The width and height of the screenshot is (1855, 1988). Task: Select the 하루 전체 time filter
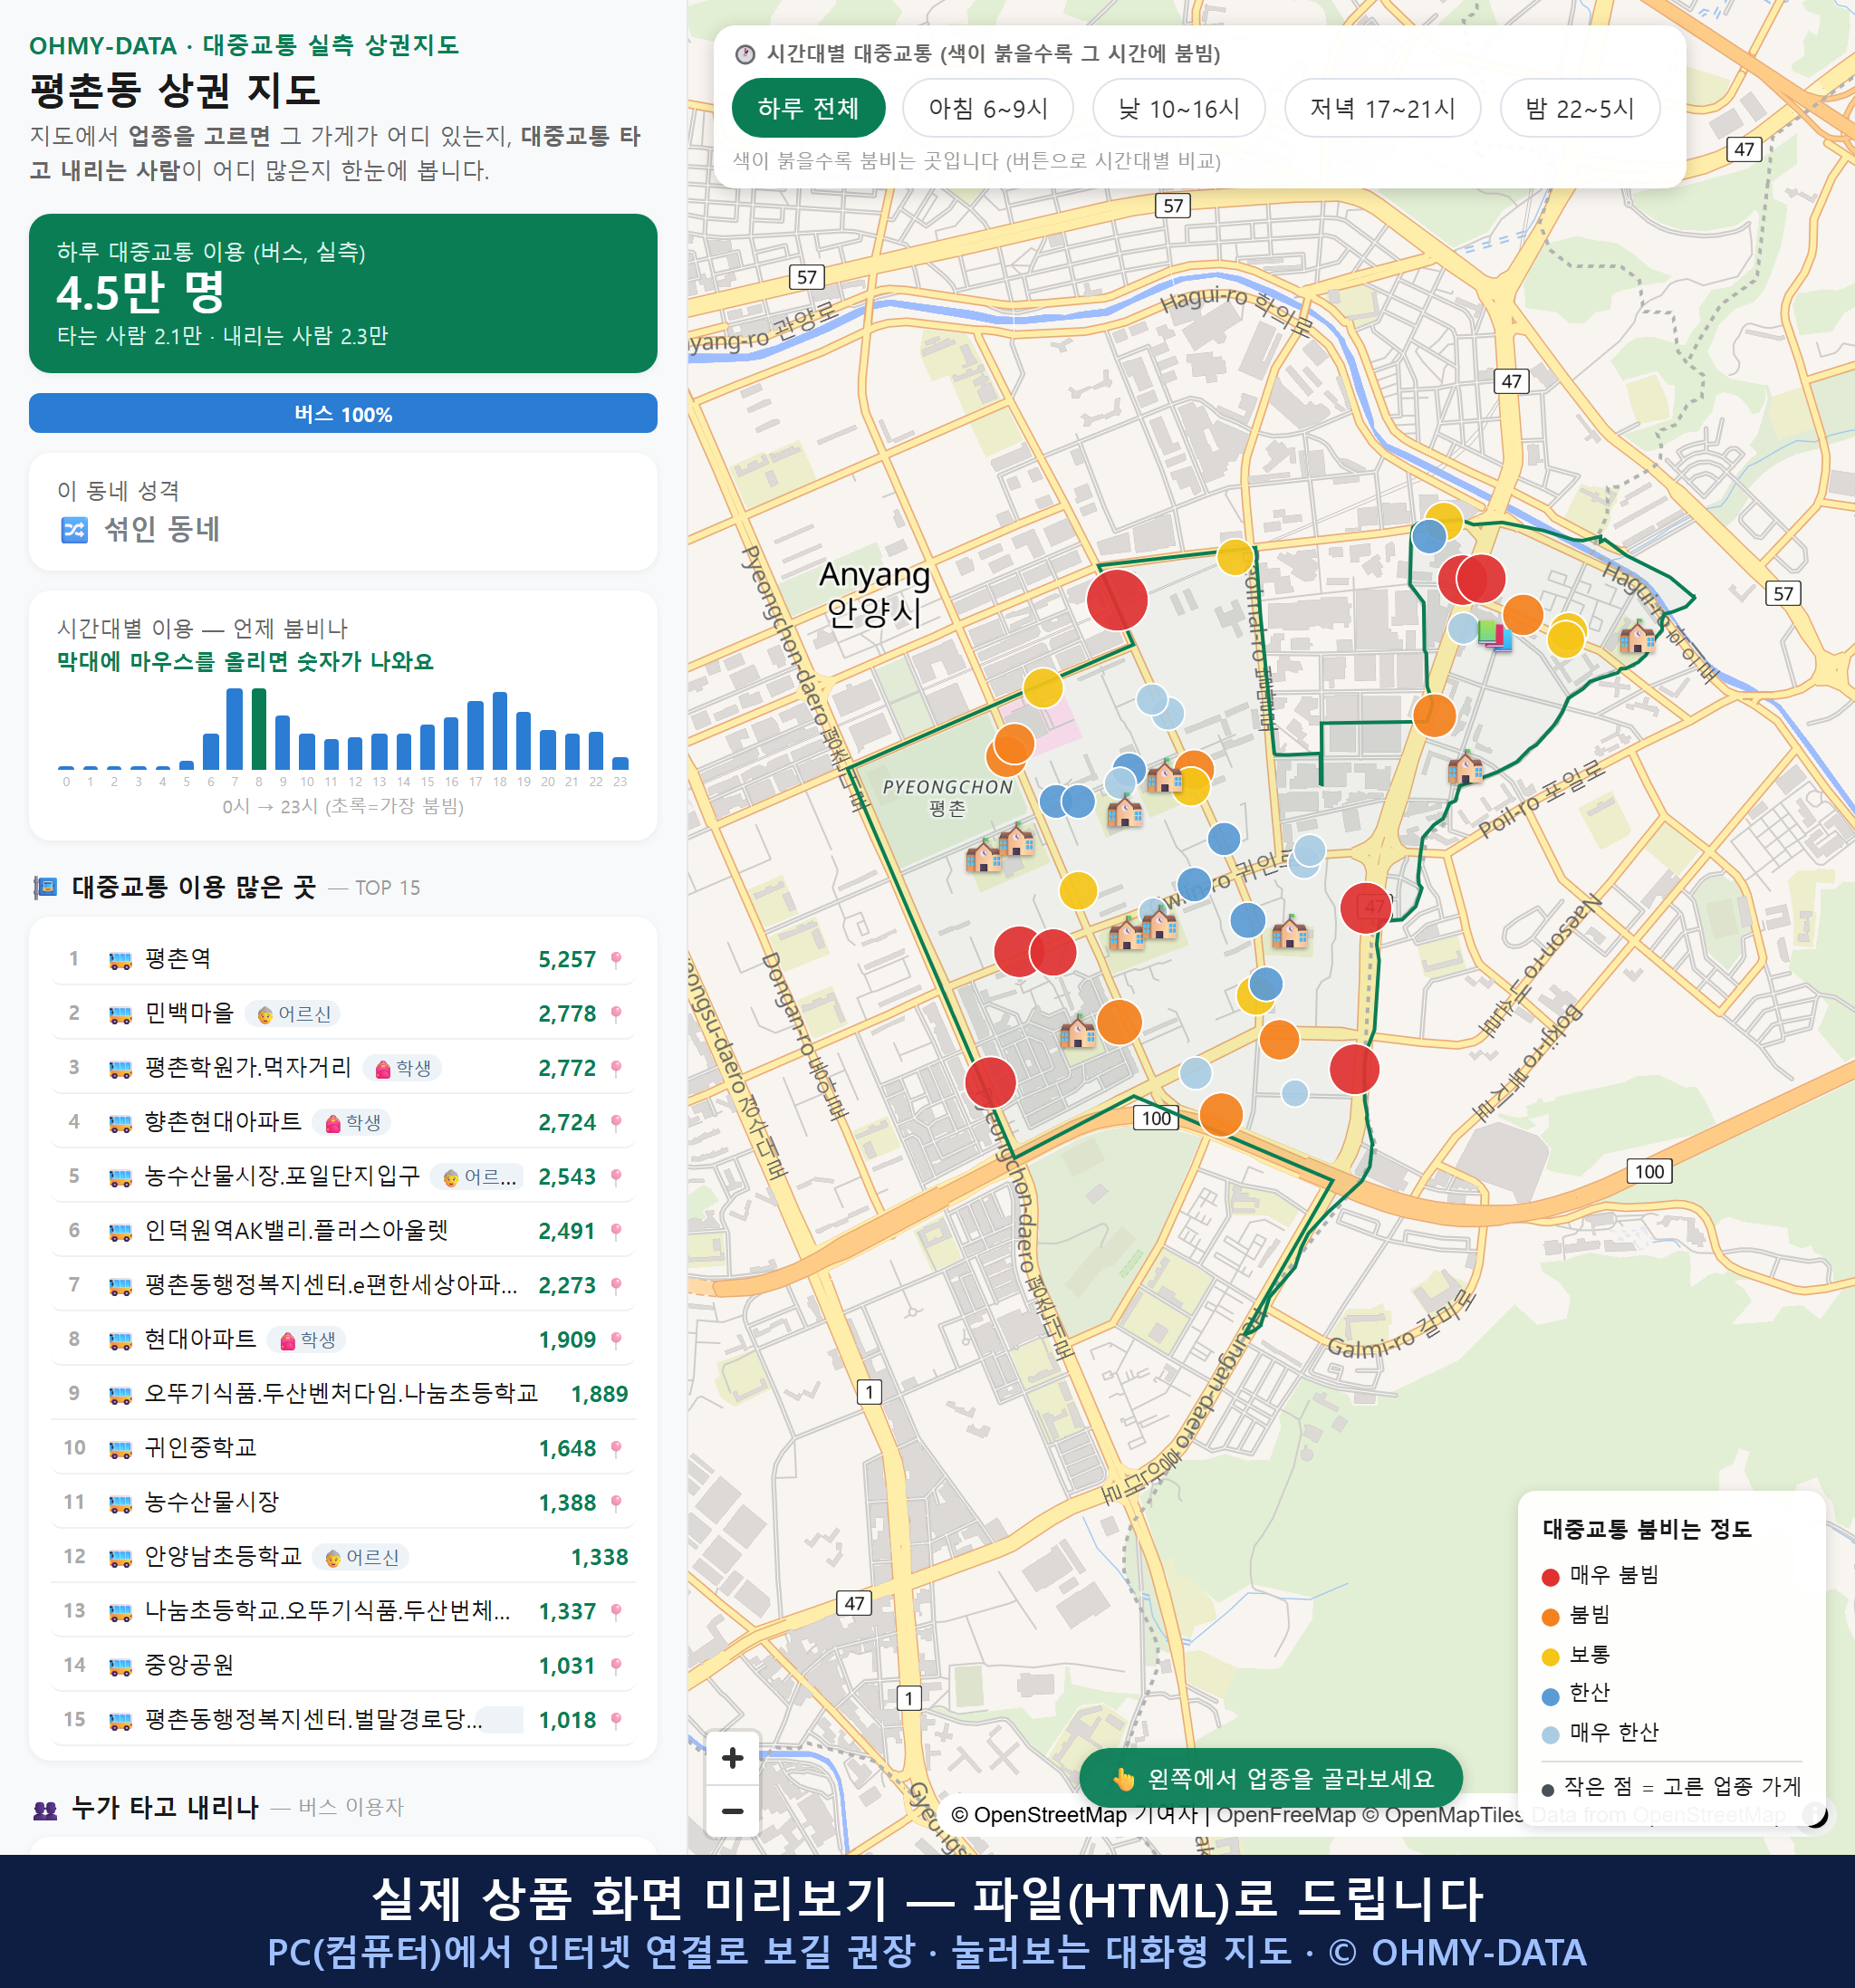(x=808, y=108)
